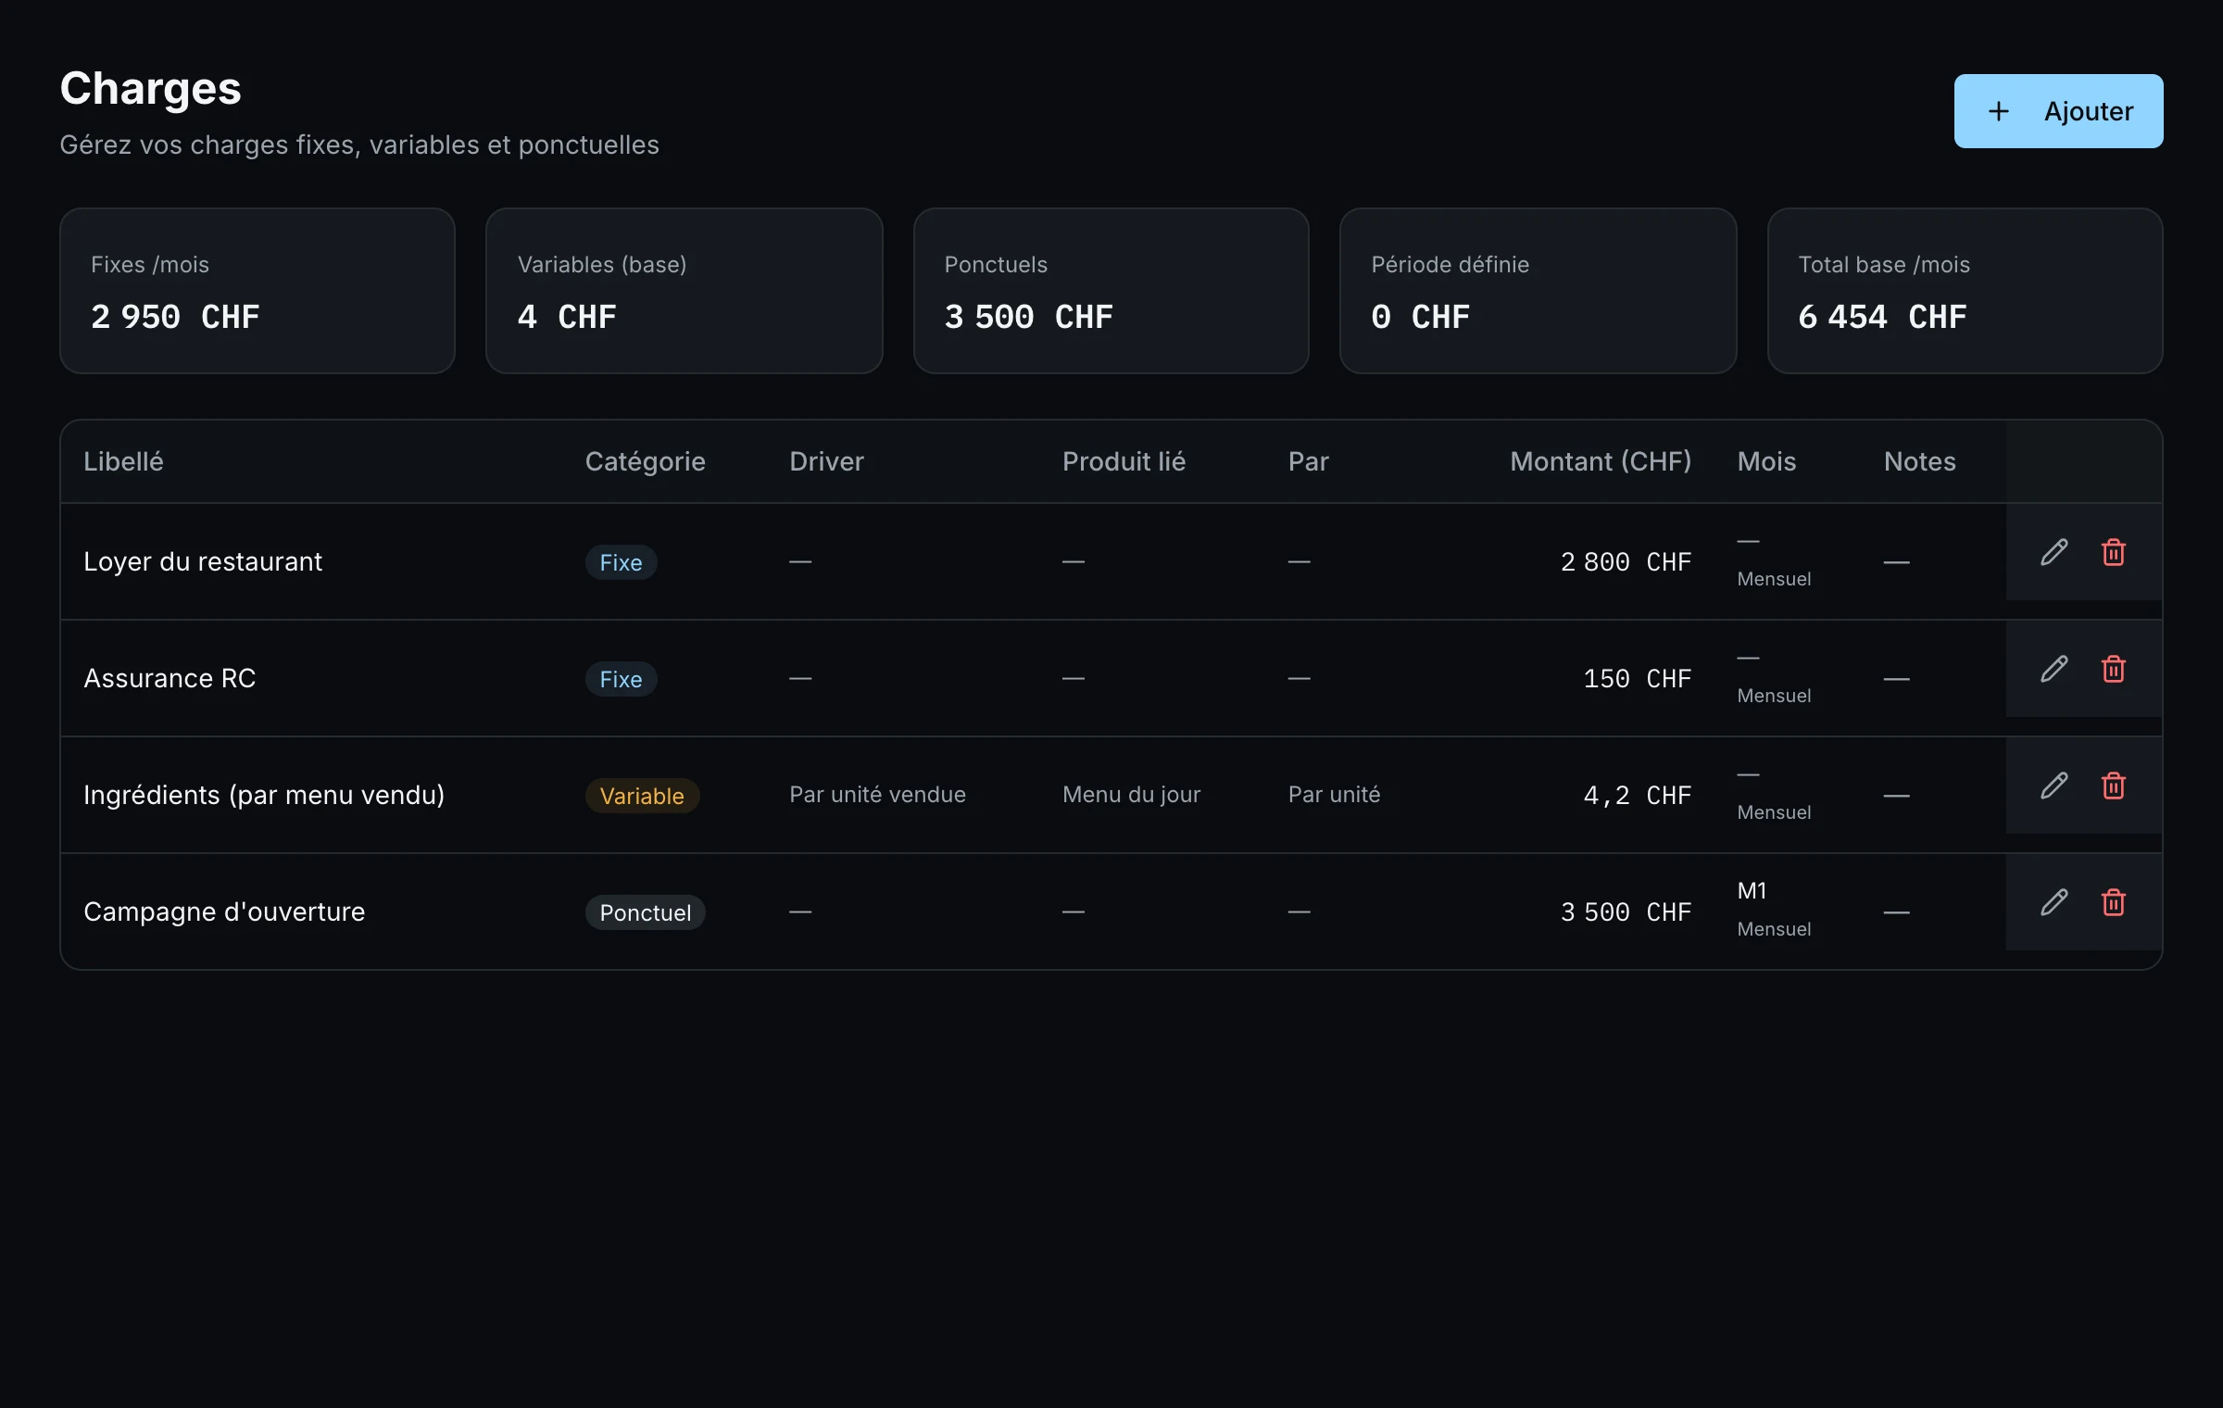2223x1408 pixels.
Task: Click the Produit lié column header
Action: pos(1124,461)
